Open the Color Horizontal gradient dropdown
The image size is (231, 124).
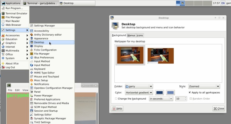click(x=139, y=92)
